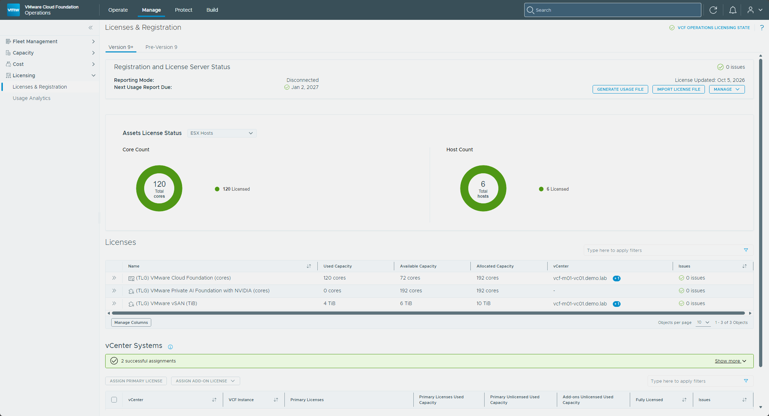Click the vCenter Systems info icon
Screen dimensions: 769x416
(x=170, y=347)
